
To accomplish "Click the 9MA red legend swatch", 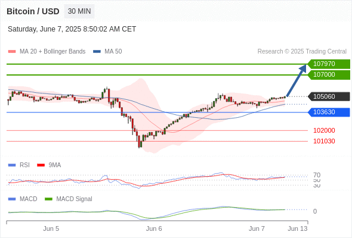I will (41, 165).
